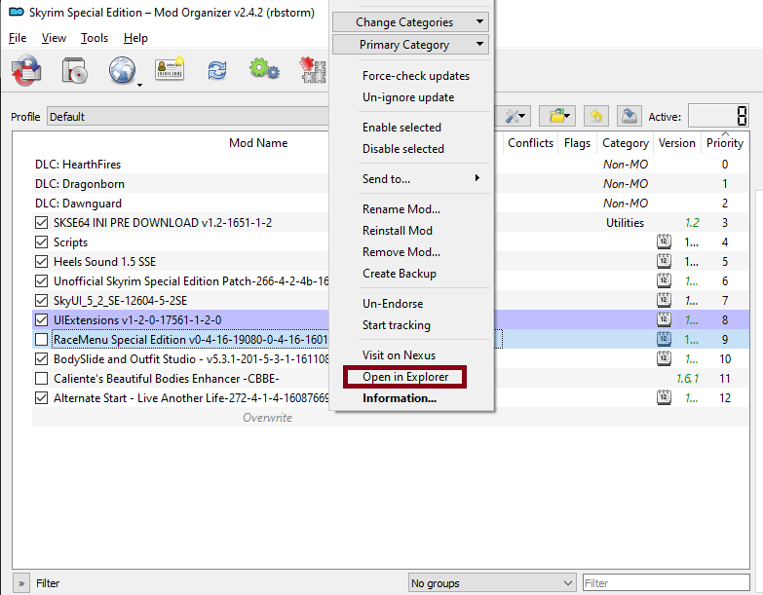
Task: Click the flag icon in RaceMenu row
Action: click(x=664, y=339)
